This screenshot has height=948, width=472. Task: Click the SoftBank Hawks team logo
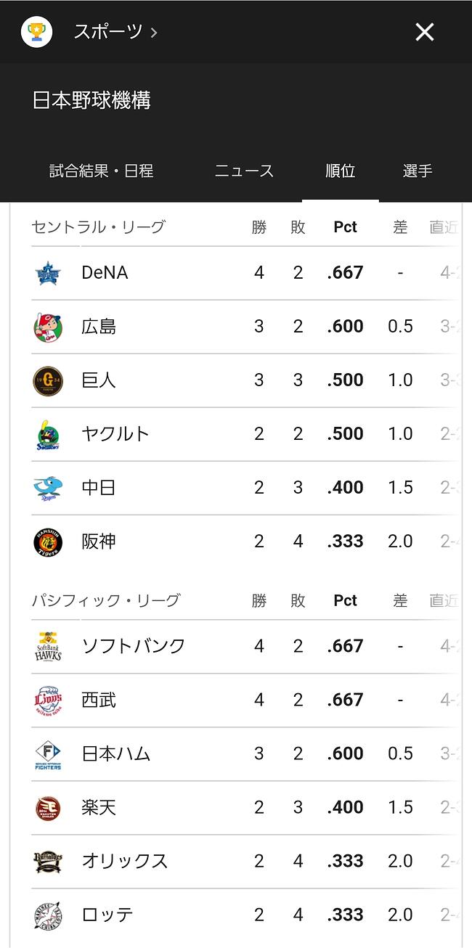[x=47, y=646]
